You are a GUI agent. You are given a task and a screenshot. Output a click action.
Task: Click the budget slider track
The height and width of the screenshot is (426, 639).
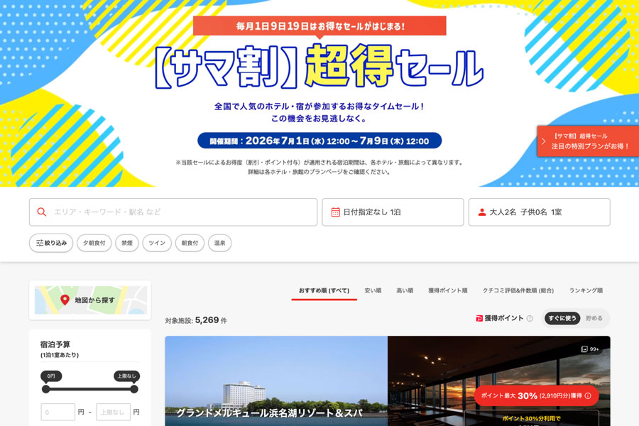tap(90, 389)
